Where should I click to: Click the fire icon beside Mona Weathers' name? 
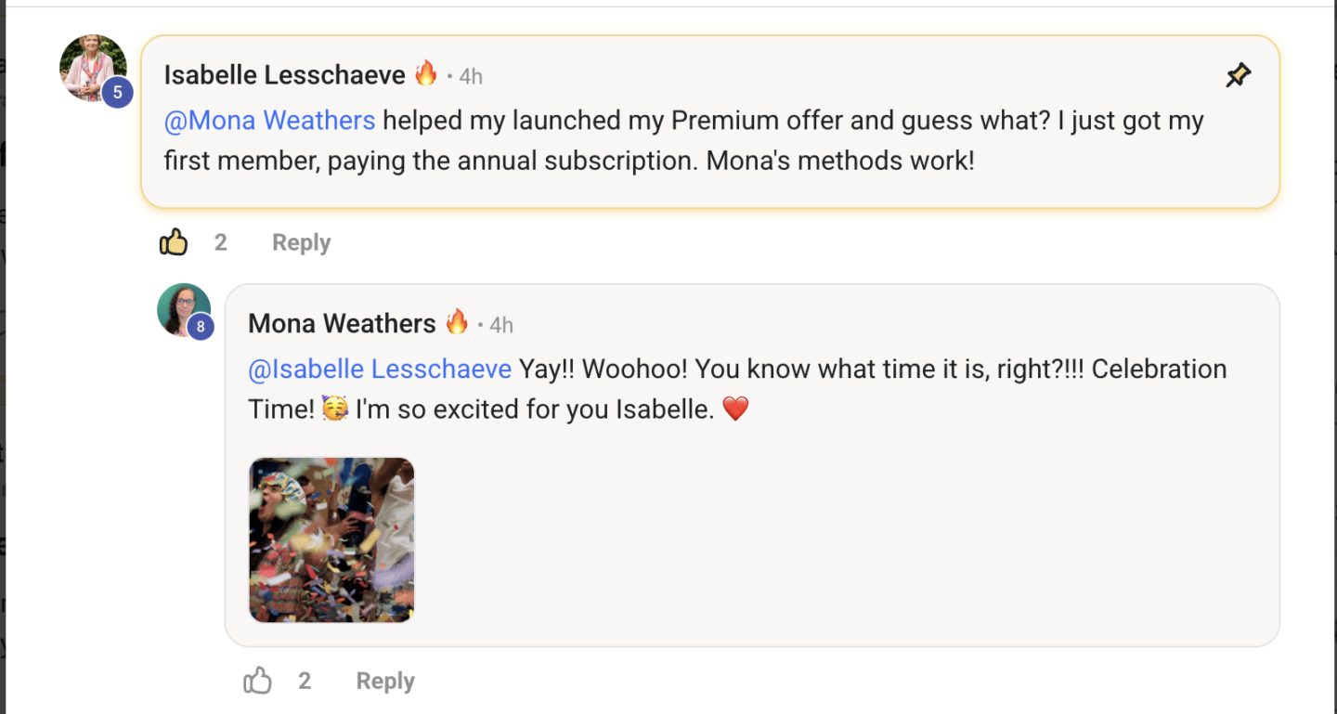point(457,322)
